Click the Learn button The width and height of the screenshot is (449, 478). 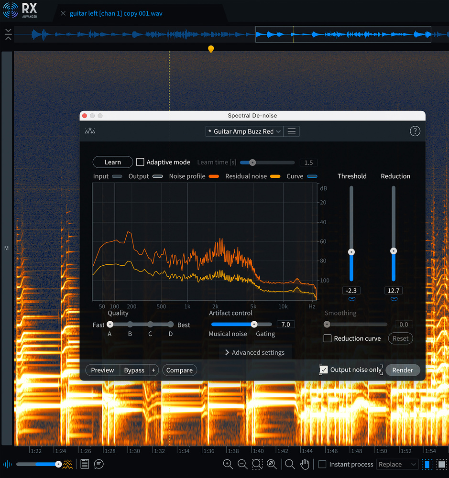(x=112, y=162)
